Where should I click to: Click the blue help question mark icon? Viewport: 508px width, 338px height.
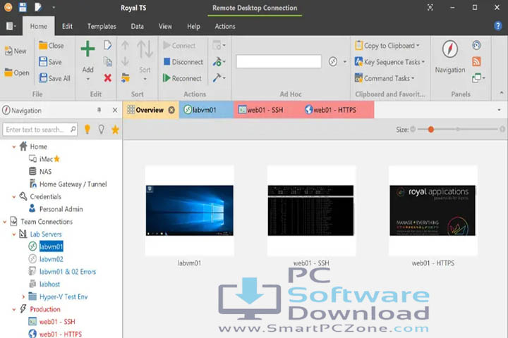point(497,26)
